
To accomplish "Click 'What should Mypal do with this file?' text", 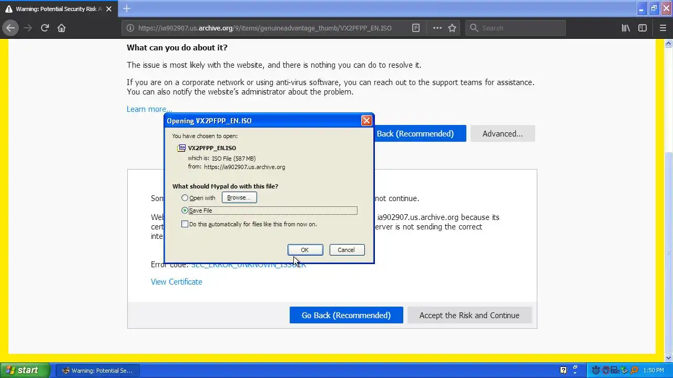I will tap(225, 186).
